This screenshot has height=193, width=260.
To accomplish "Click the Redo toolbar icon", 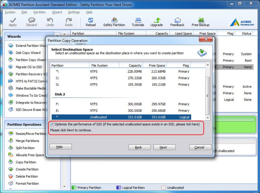I will pos(69,22).
